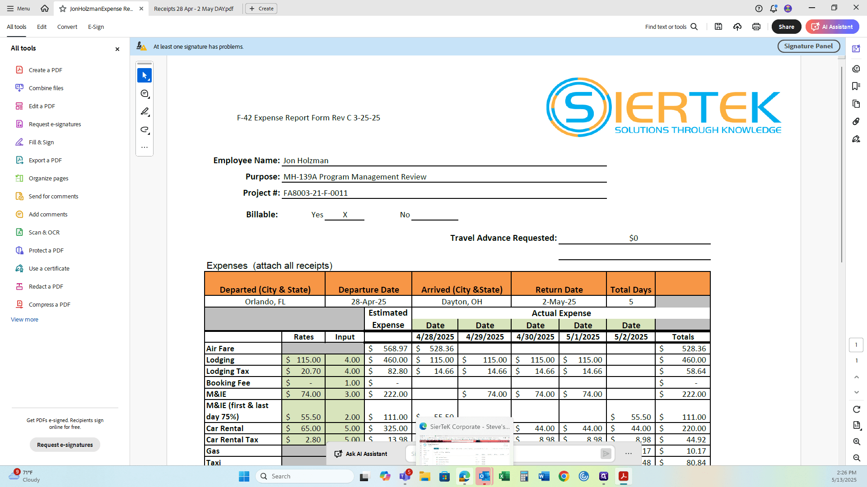Pick the highlighter pen quick tool
This screenshot has width=867, height=487.
point(144,111)
